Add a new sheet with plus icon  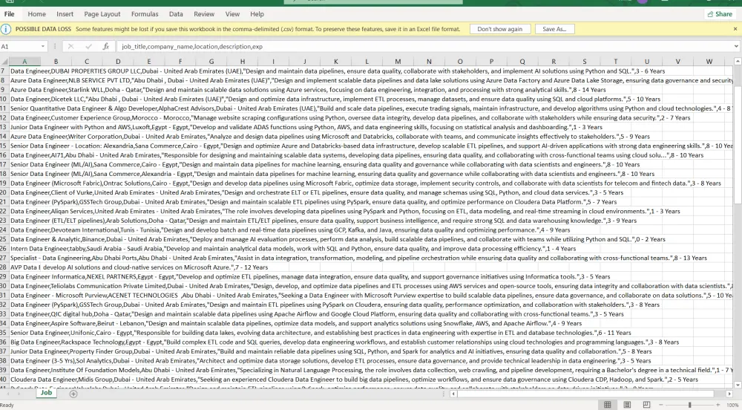[x=73, y=394]
